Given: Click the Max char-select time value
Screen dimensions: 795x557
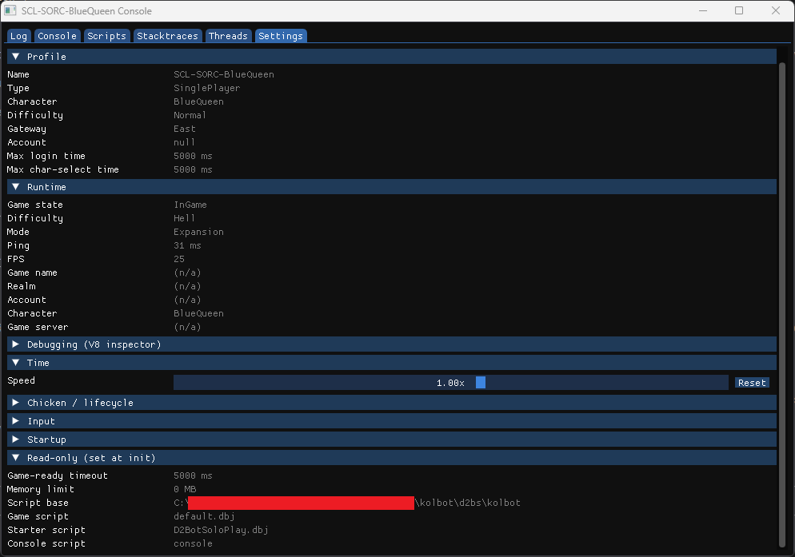Looking at the screenshot, I should [193, 169].
